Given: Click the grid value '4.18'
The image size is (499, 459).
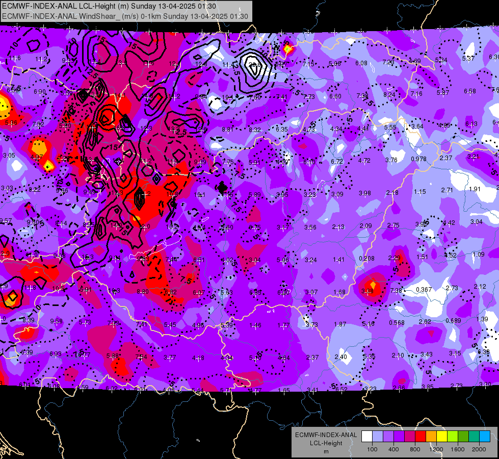Looking at the screenshot, I should click(198, 358).
